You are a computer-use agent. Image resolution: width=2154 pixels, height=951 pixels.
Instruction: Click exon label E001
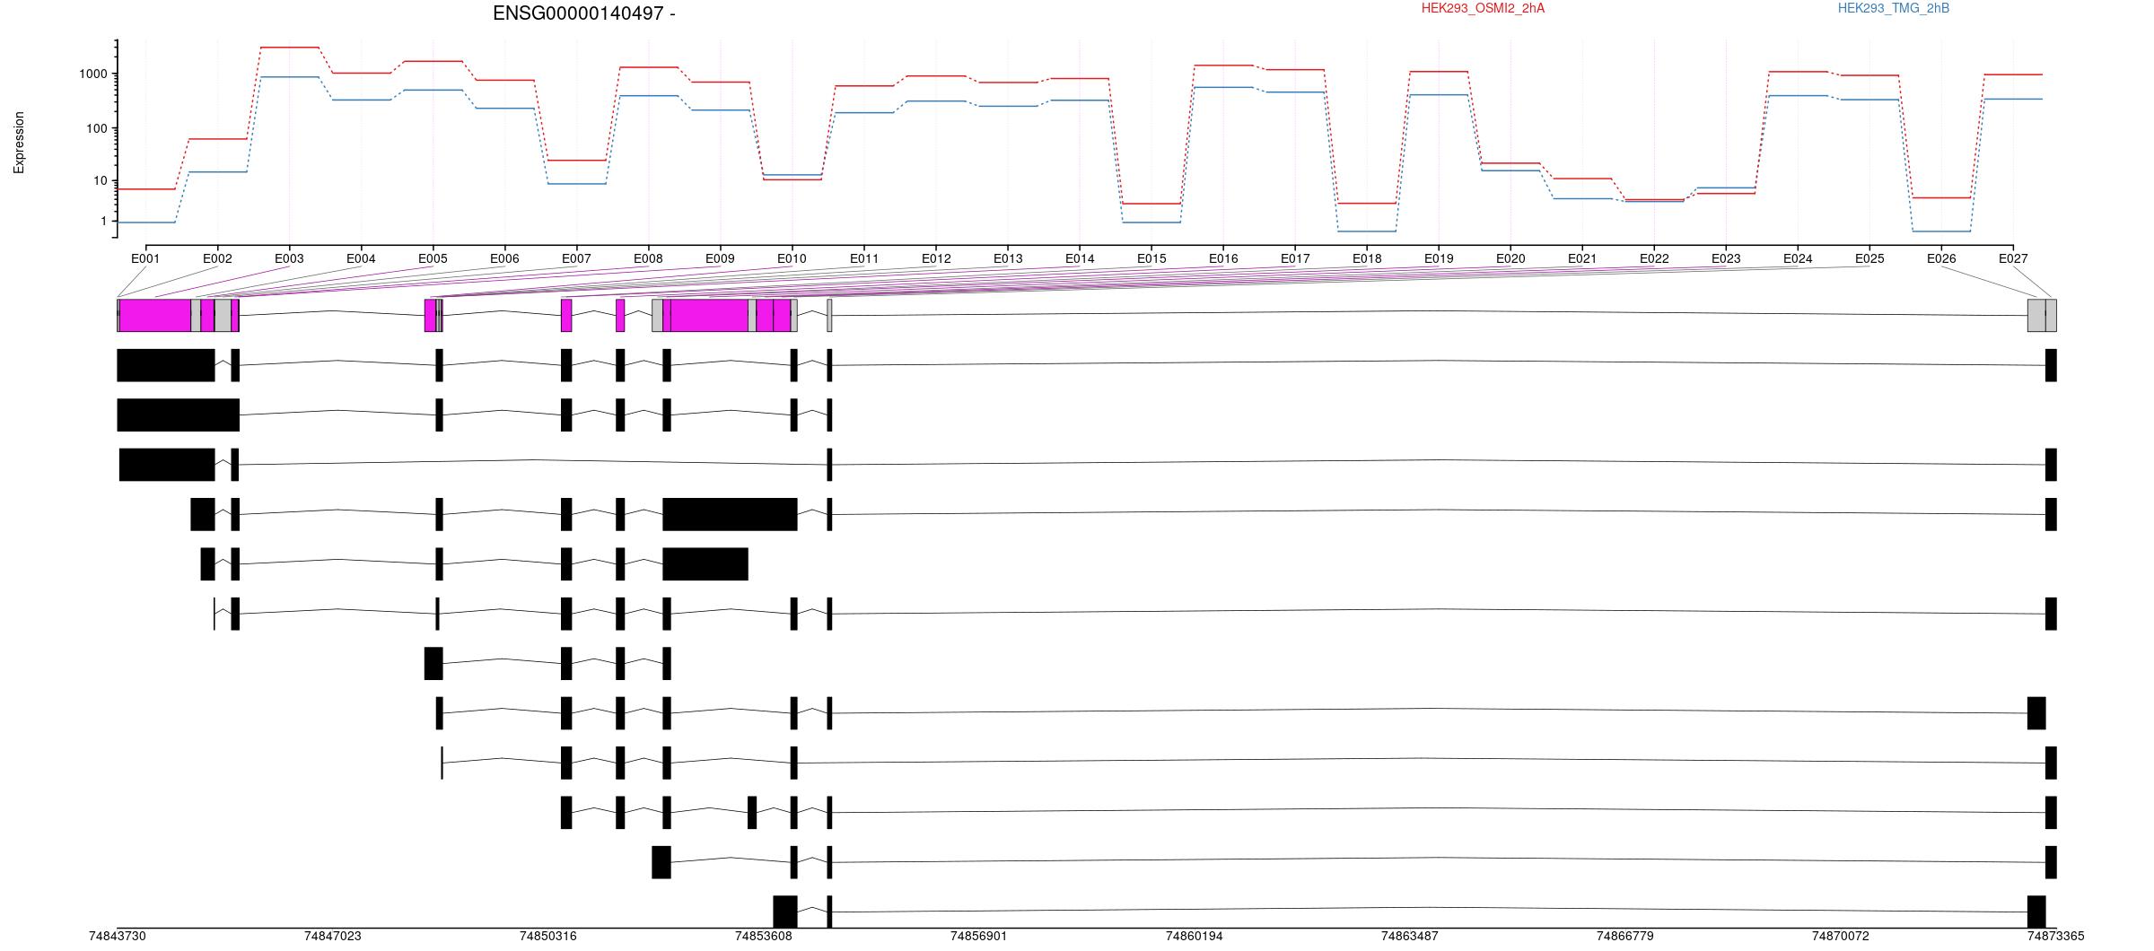click(145, 258)
